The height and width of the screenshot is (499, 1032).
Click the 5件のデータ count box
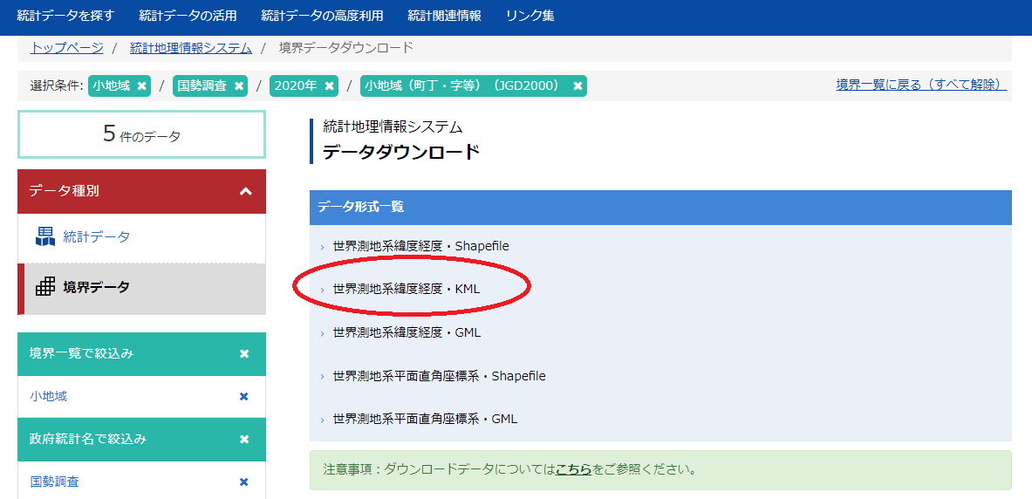click(x=141, y=134)
